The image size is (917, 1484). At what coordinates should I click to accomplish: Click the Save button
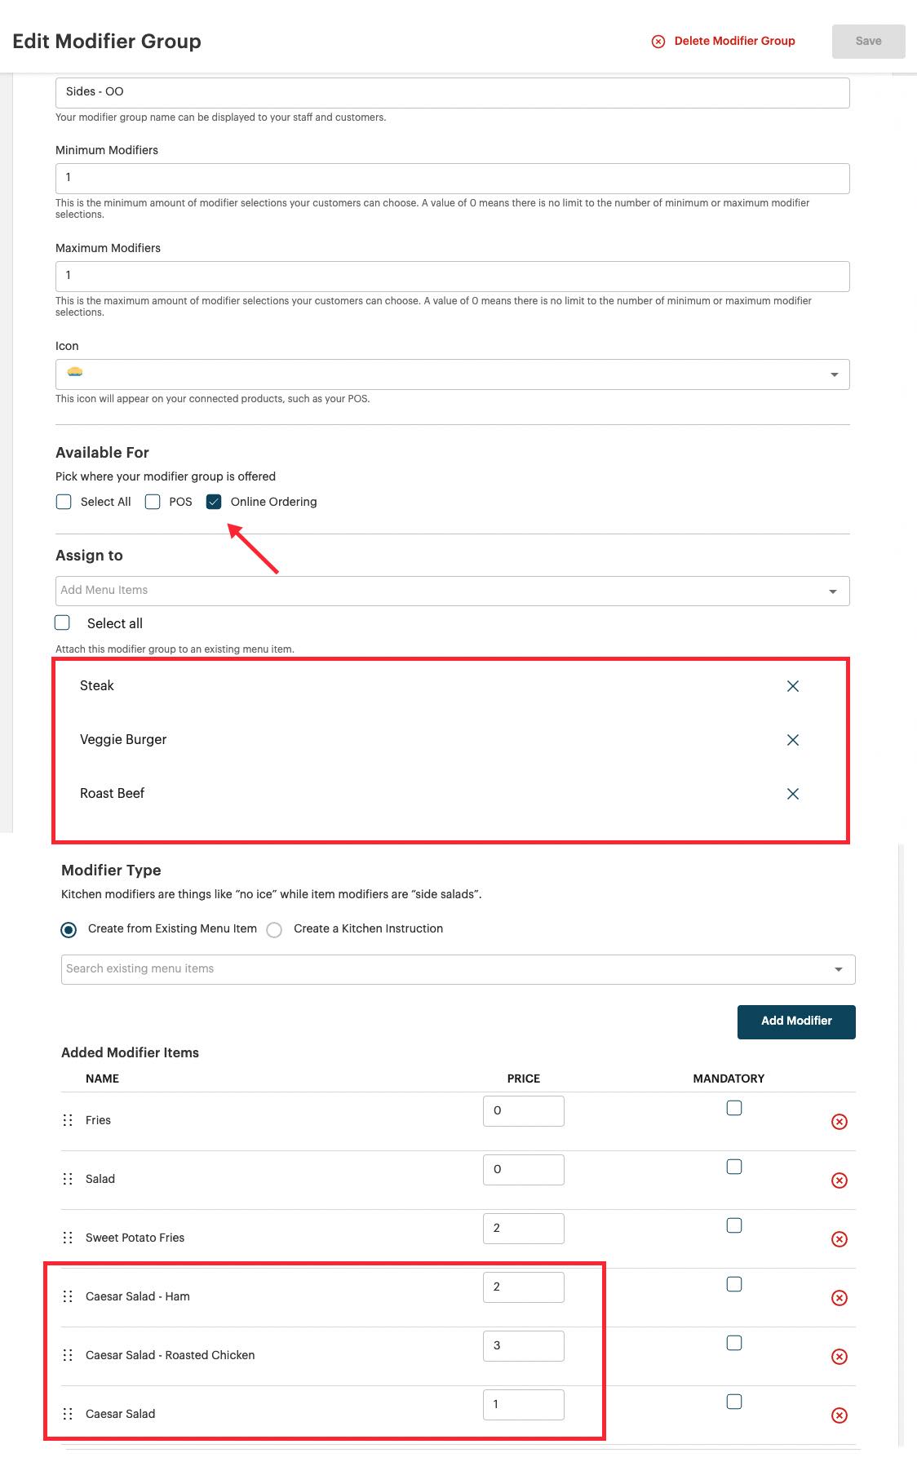[x=868, y=40]
